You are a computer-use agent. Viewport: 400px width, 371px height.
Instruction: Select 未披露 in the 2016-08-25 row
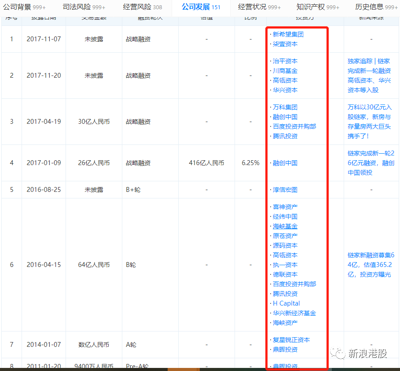(94, 190)
